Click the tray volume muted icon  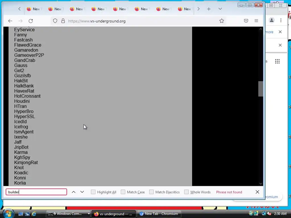click(x=269, y=214)
